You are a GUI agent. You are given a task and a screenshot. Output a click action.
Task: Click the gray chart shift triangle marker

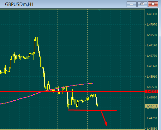[99, 10]
